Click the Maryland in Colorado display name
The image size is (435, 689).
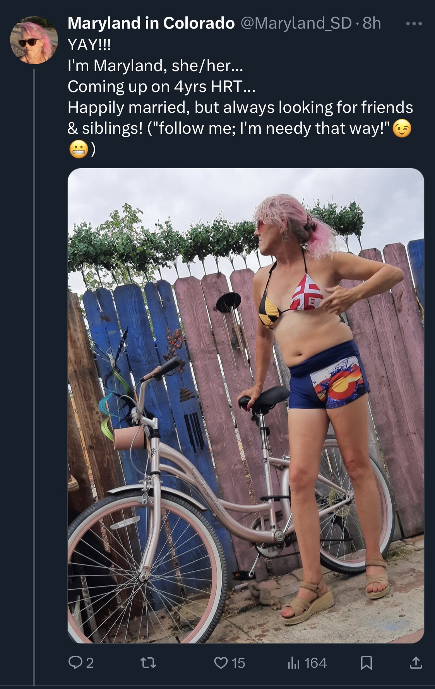(151, 23)
